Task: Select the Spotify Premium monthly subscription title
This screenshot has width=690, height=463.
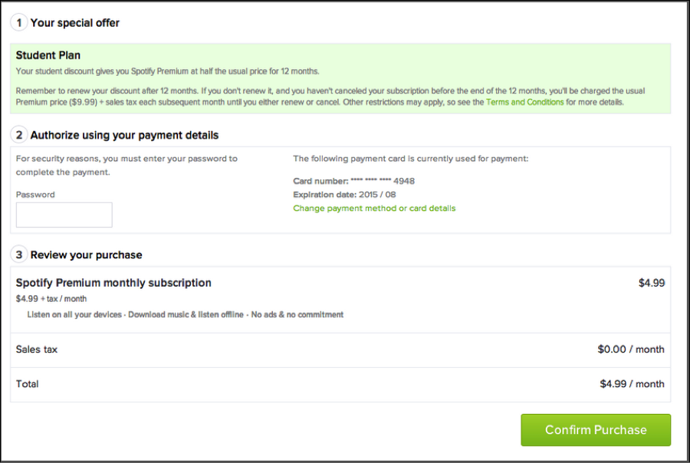Action: click(113, 283)
